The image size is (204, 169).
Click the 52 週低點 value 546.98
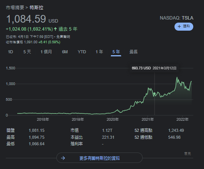click(174, 137)
